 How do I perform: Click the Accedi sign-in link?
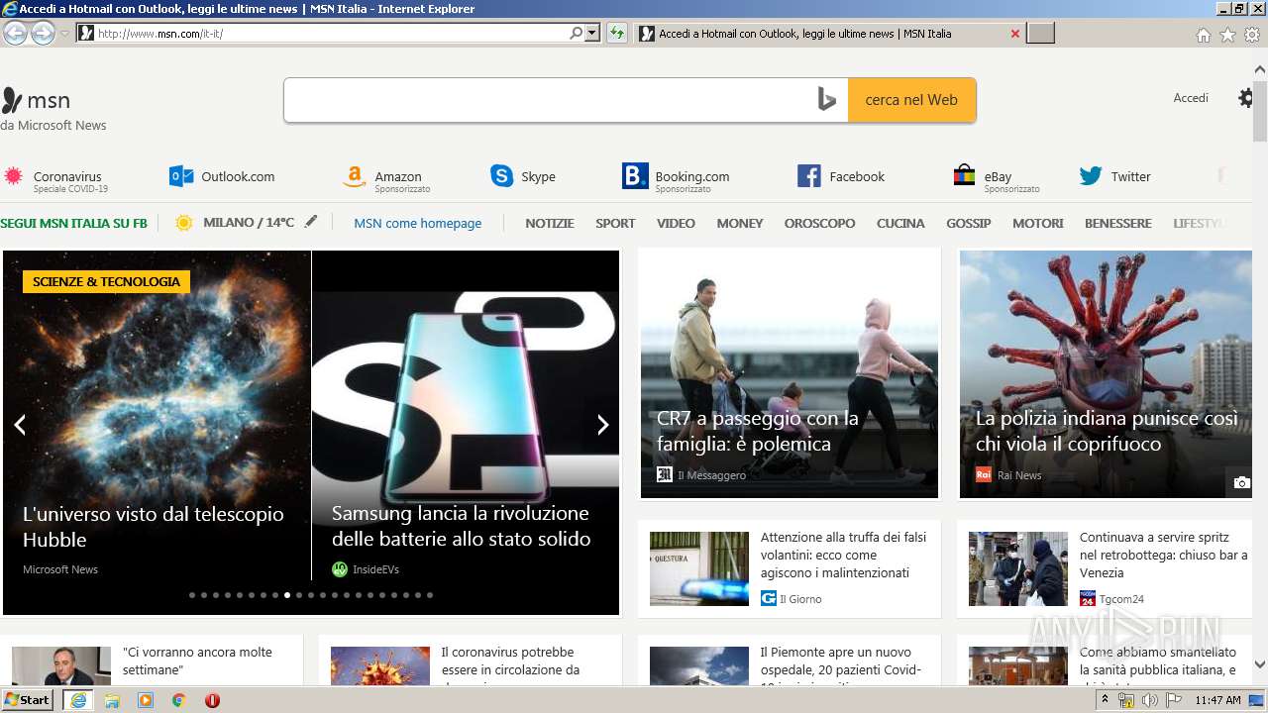pos(1191,98)
